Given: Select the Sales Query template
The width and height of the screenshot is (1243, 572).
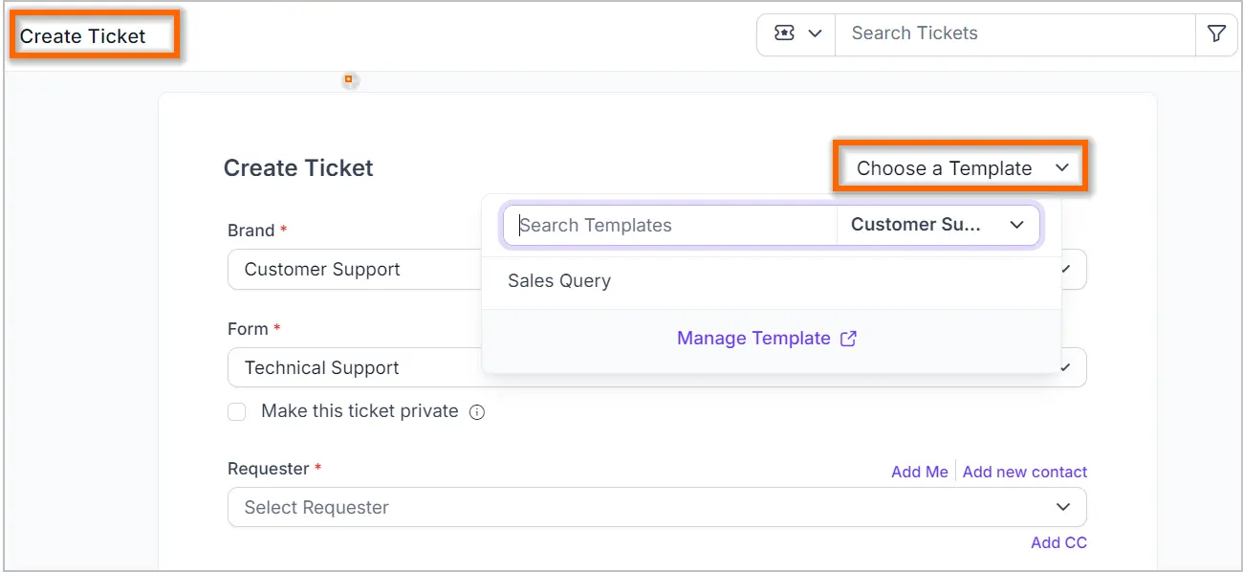Looking at the screenshot, I should 772,281.
